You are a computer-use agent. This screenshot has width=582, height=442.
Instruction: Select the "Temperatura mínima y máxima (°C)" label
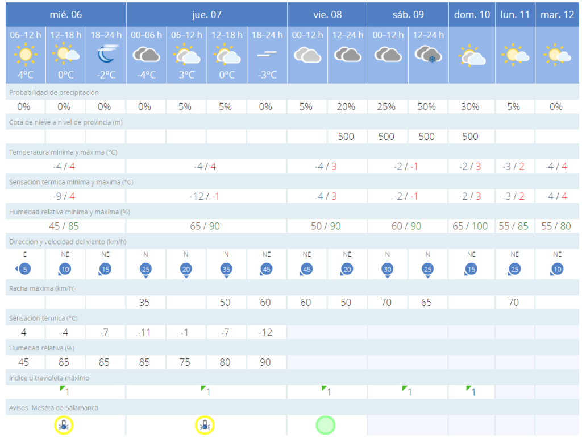(x=63, y=152)
